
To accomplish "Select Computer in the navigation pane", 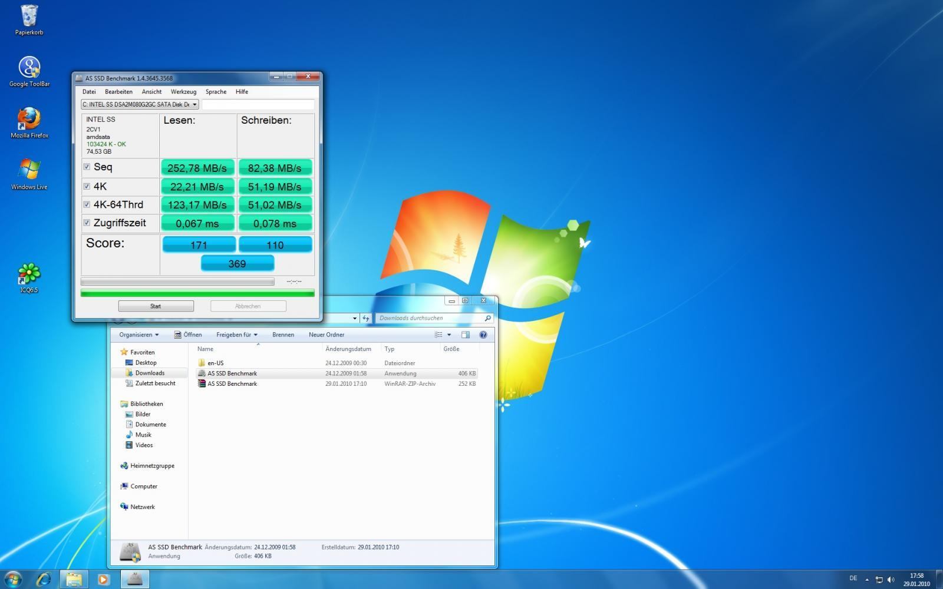I will (144, 487).
